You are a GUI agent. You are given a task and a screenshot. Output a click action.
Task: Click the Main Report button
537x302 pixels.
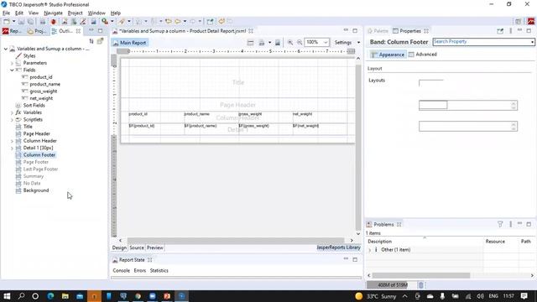click(129, 43)
